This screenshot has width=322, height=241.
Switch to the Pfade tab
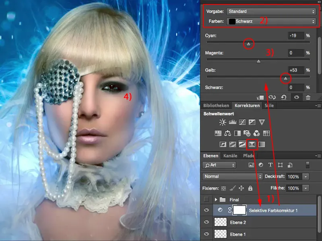[248, 156]
